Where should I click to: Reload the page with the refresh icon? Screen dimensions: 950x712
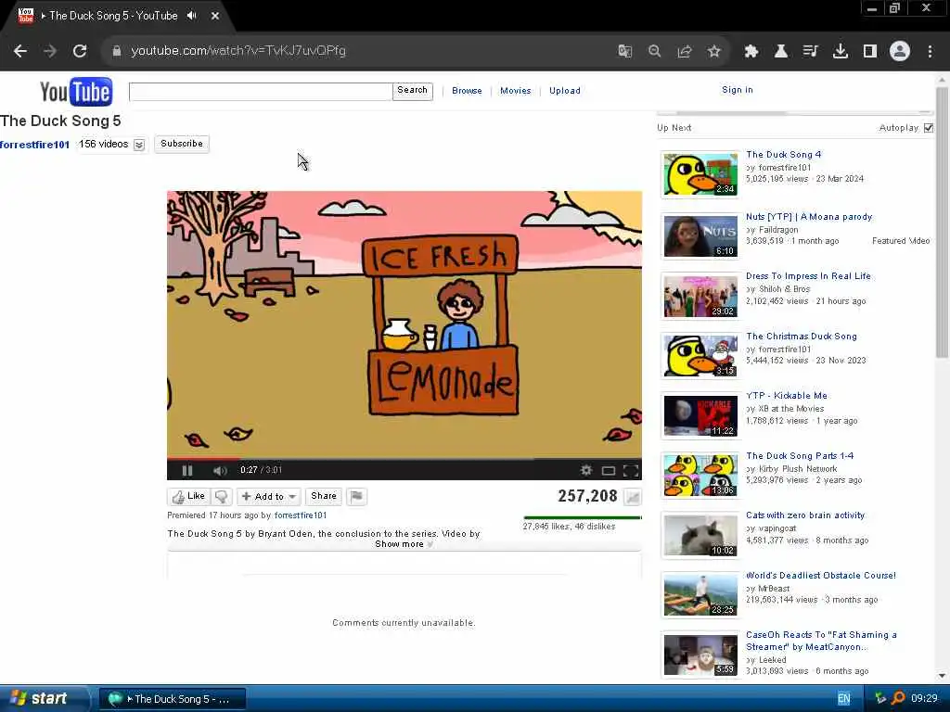coord(80,51)
